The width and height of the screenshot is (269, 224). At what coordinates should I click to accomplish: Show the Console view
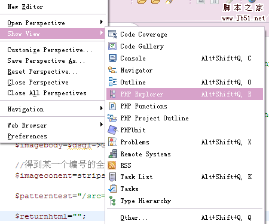click(x=185, y=58)
